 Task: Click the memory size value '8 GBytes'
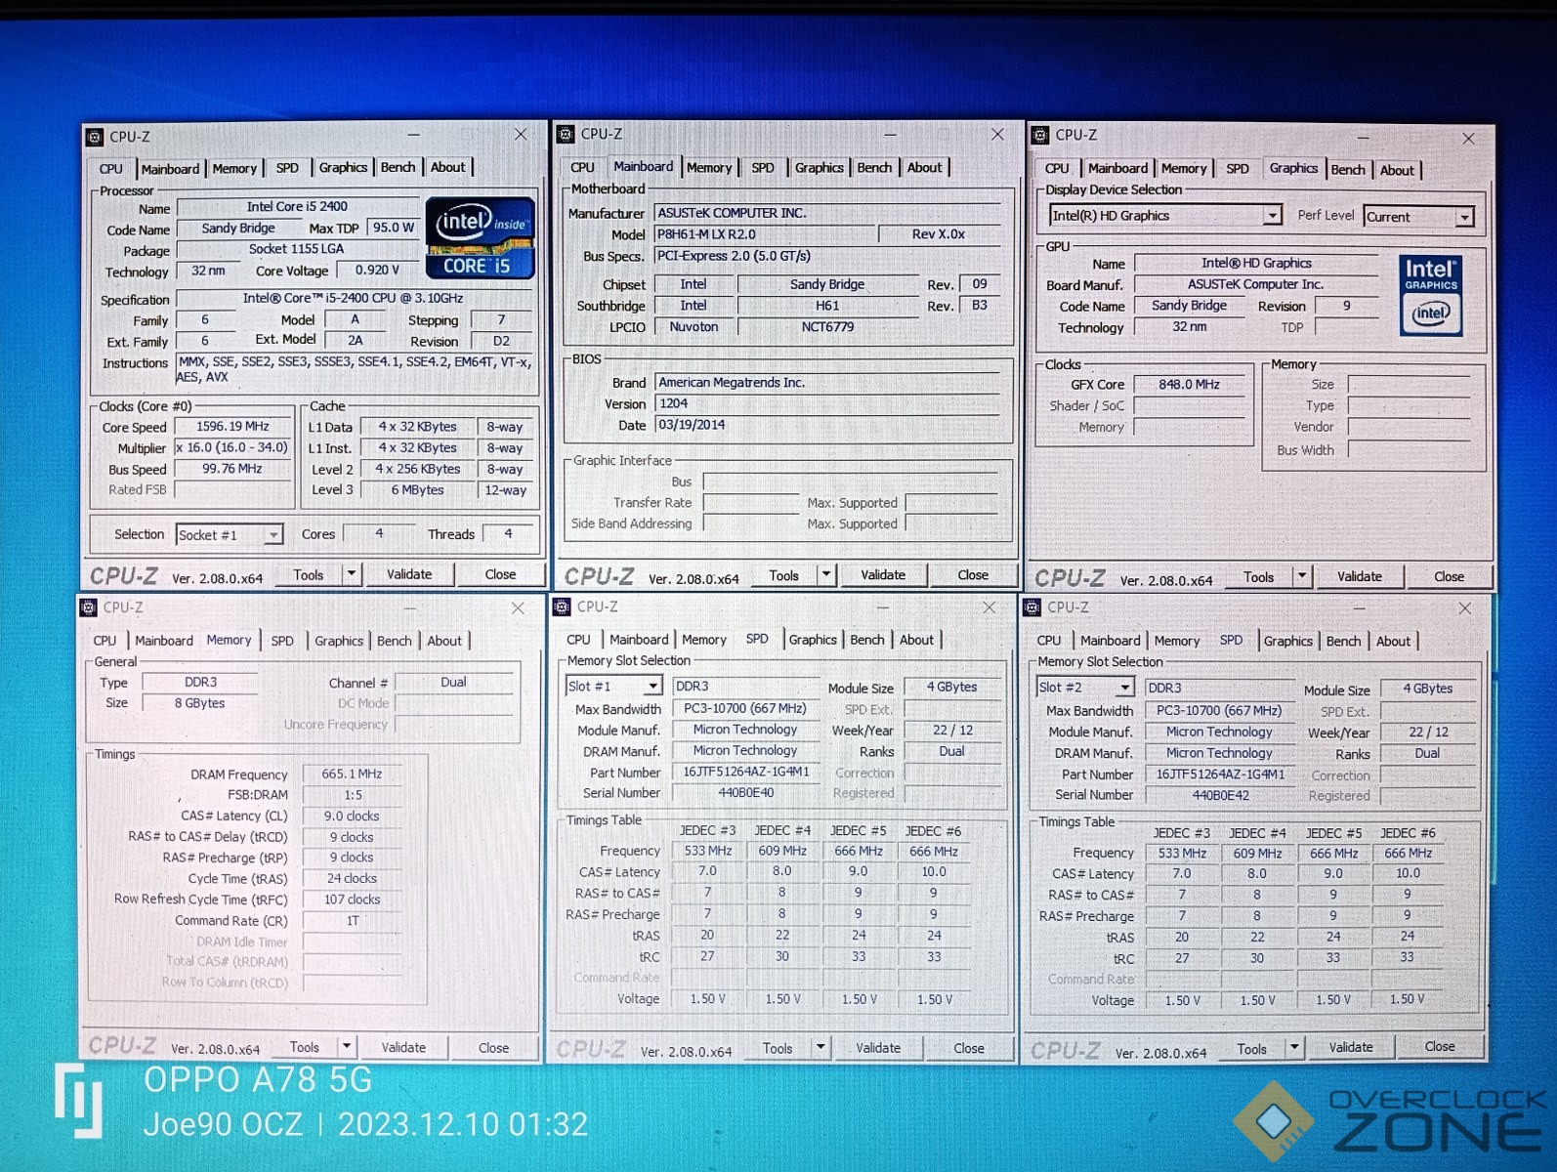[200, 703]
